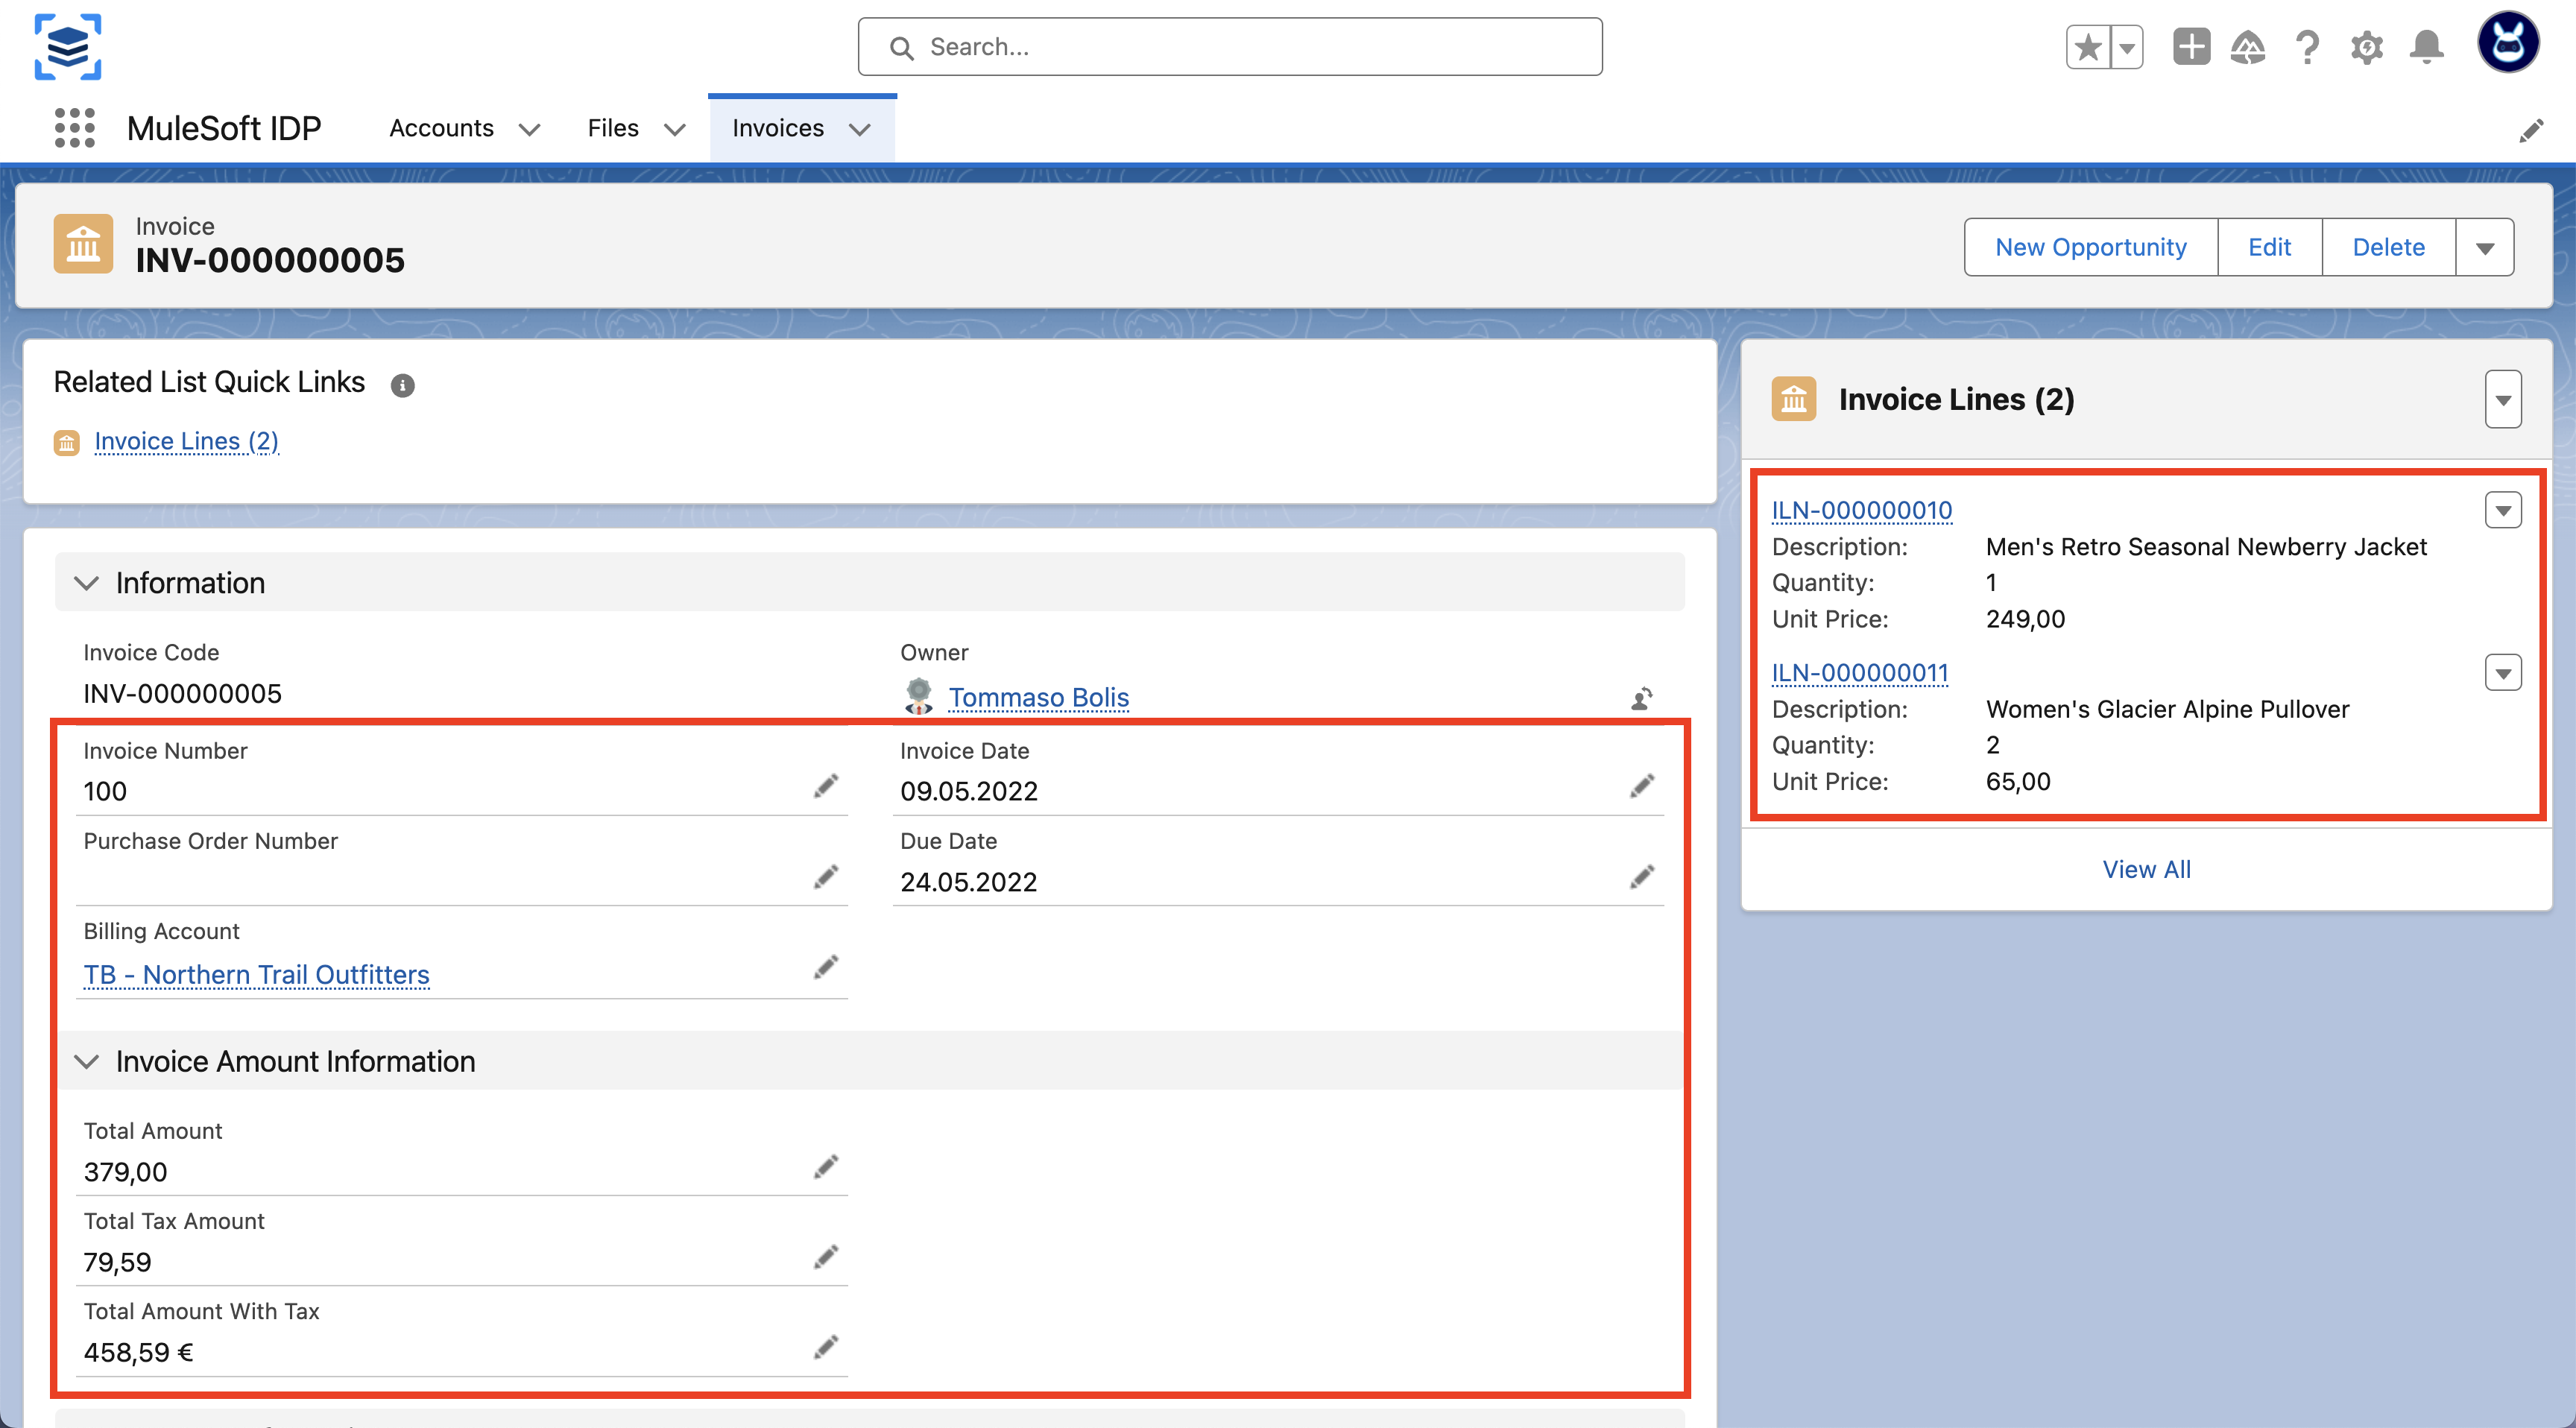Screen dimensions: 2576x1428
Task: Click the Invoice Code value INV-000000005
Action: click(182, 693)
